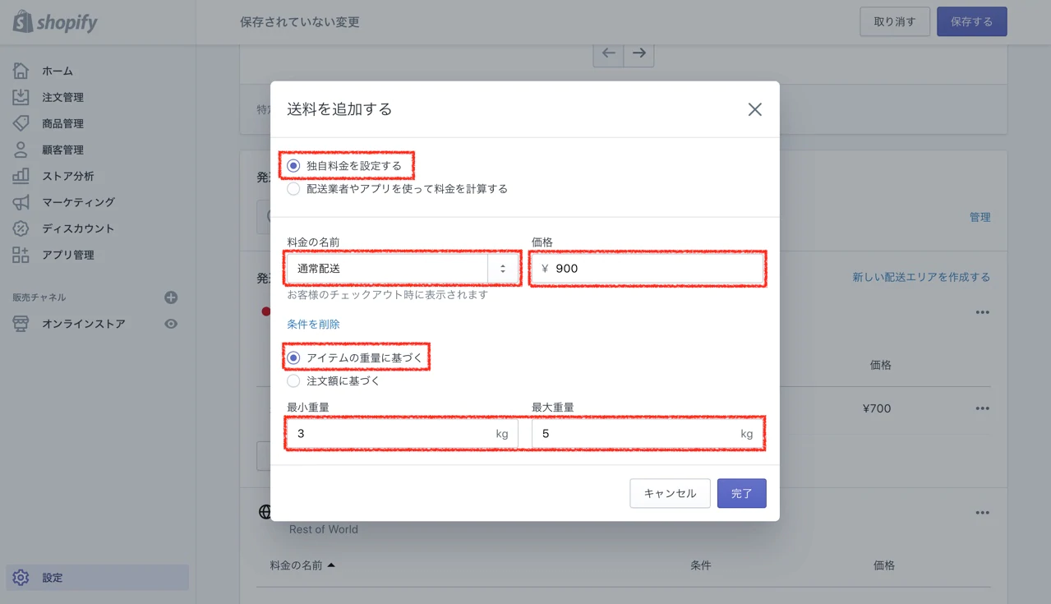The width and height of the screenshot is (1051, 604).
Task: Click the 完了 button
Action: pyautogui.click(x=741, y=493)
